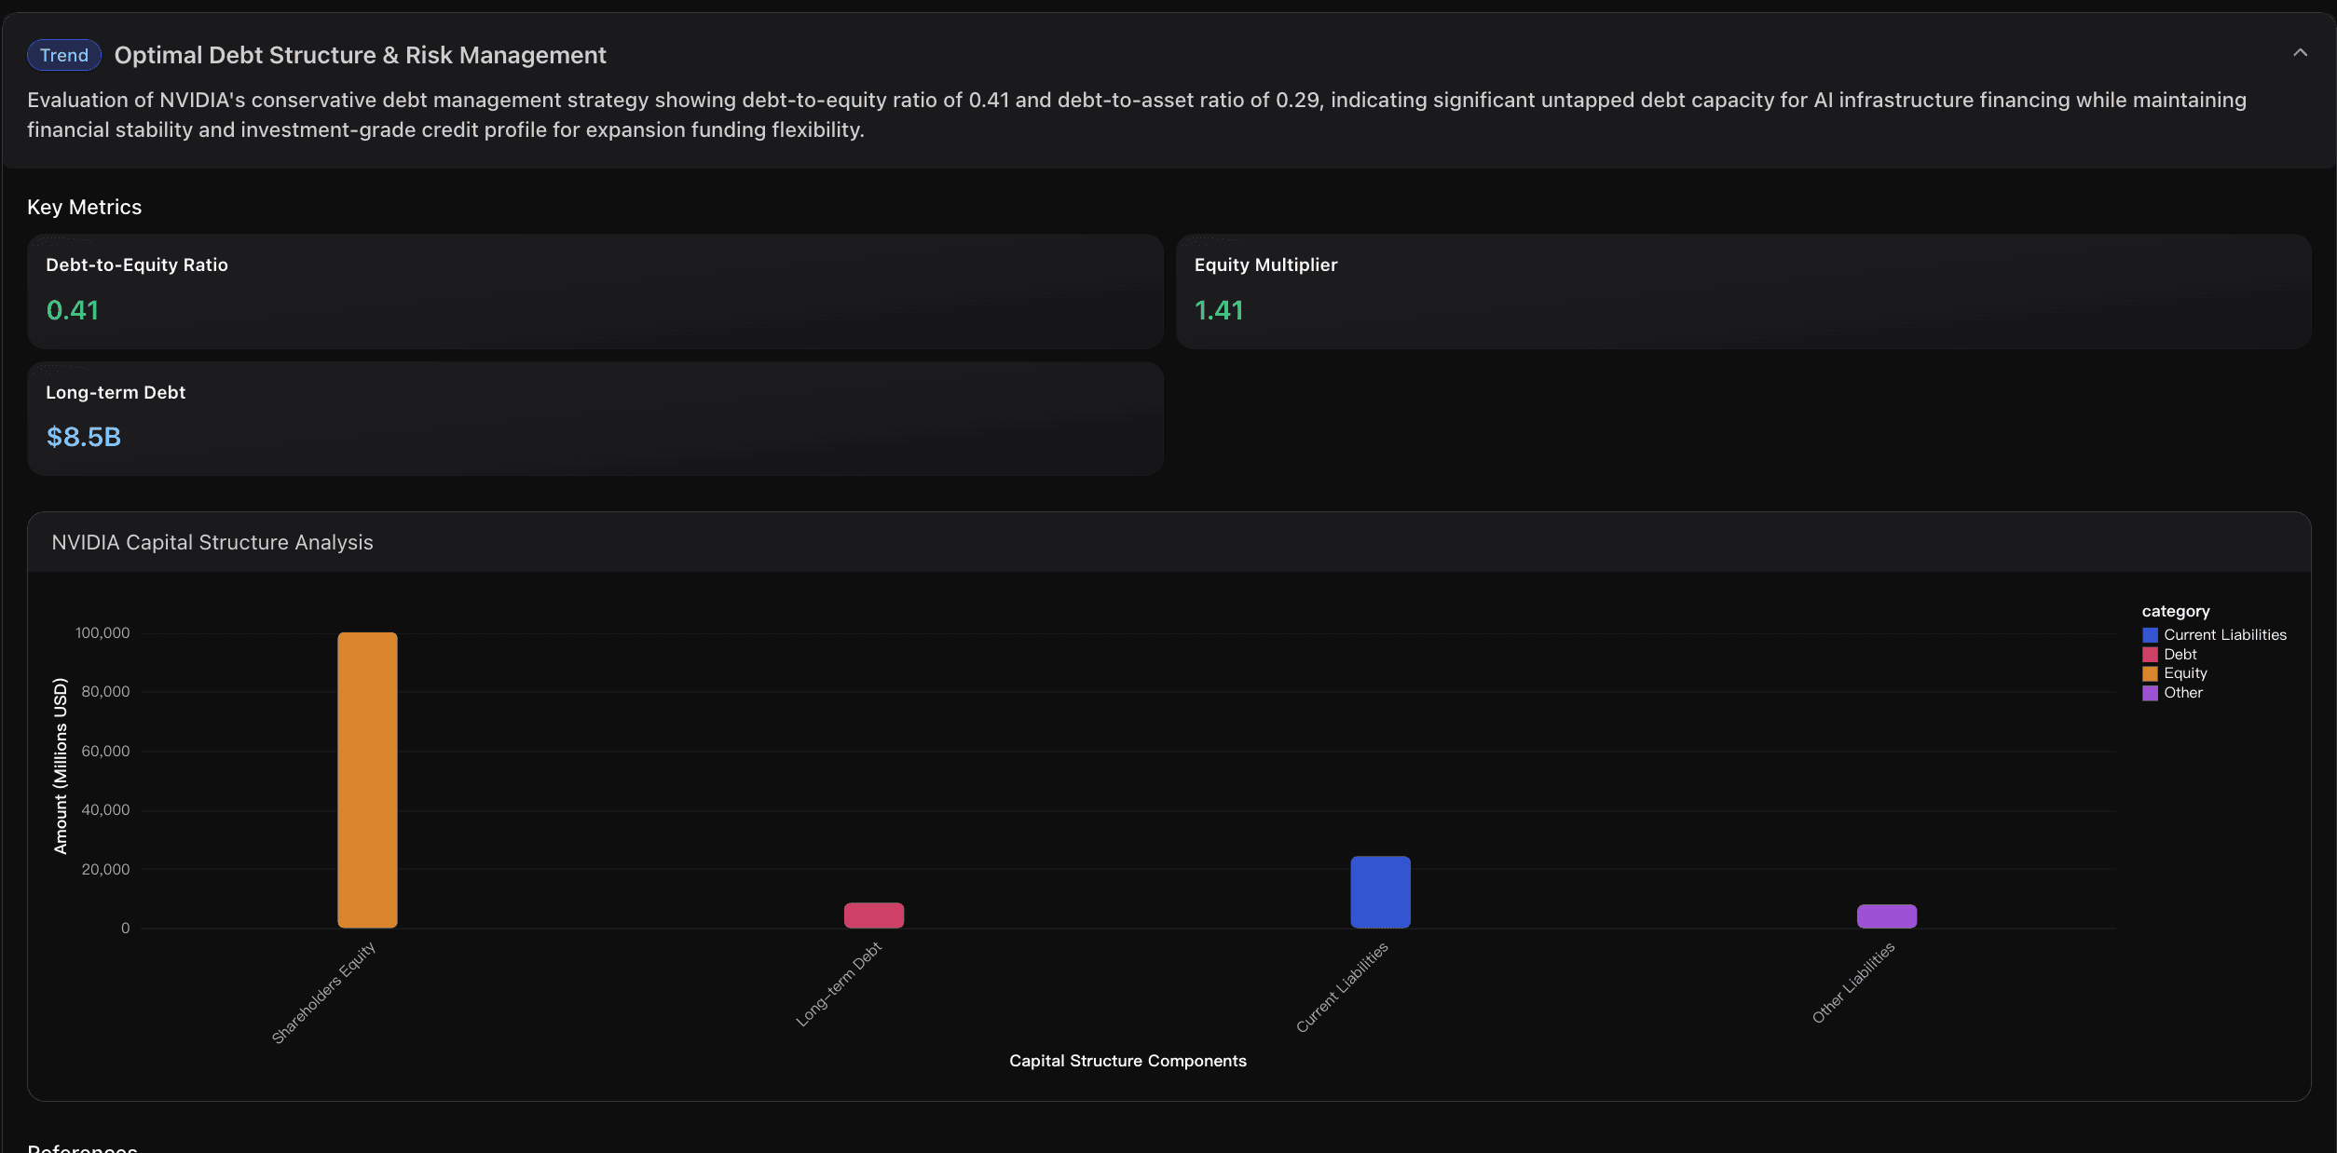Click the Optimal Debt Structure title text
This screenshot has height=1153, width=2337.
pyautogui.click(x=360, y=55)
